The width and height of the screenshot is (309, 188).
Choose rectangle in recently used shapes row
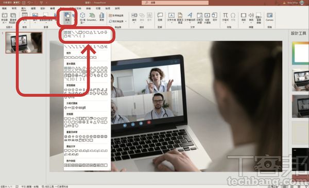click(x=80, y=32)
